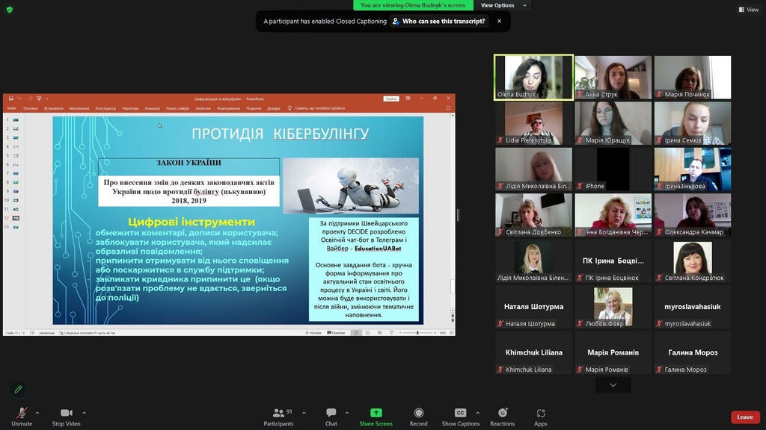Unmute the microphone
Image resolution: width=766 pixels, height=430 pixels.
point(22,417)
